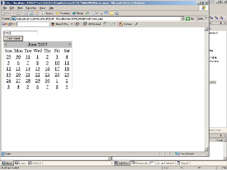Switch to the Locals tab
This screenshot has height=170, width=227.
pyautogui.click(x=20, y=163)
